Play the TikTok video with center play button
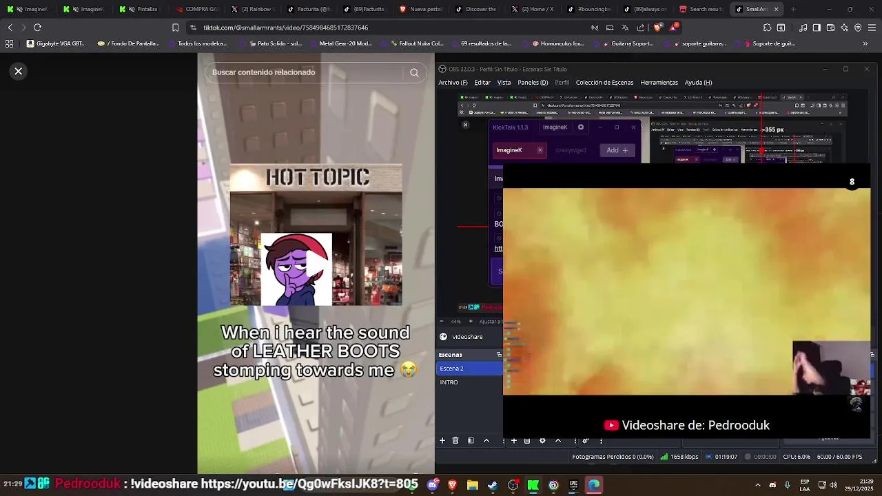The width and height of the screenshot is (882, 496). coord(316,262)
